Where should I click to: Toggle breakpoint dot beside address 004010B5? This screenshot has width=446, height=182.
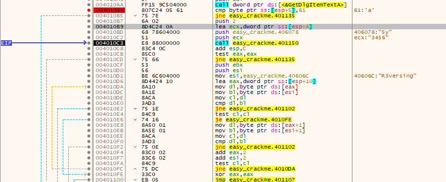[89, 15]
